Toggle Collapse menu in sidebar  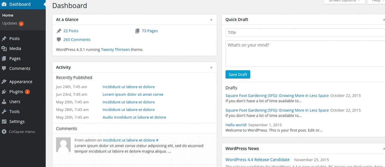(18, 132)
